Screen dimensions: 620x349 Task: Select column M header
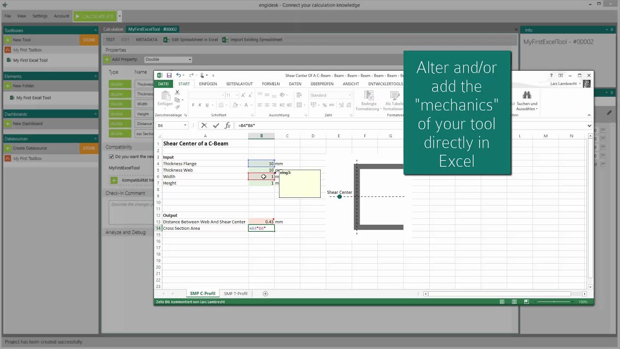545,136
